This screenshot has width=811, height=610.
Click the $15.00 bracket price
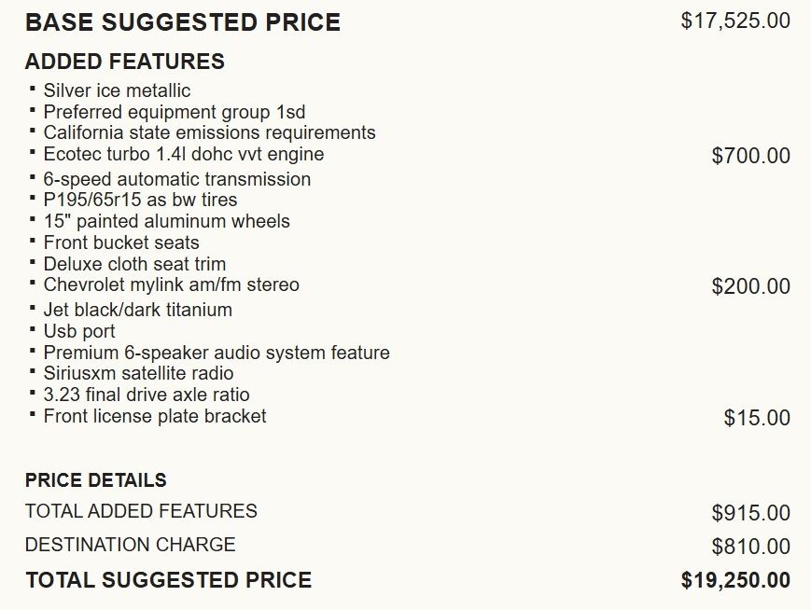point(756,418)
